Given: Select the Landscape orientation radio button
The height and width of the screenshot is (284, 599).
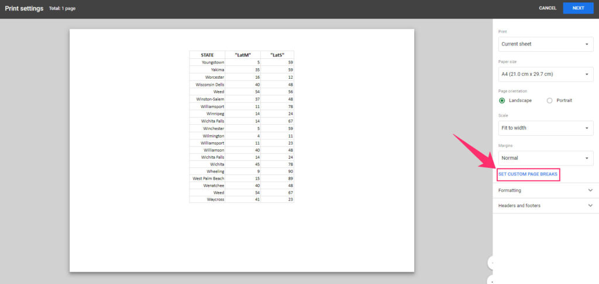Looking at the screenshot, I should [502, 100].
